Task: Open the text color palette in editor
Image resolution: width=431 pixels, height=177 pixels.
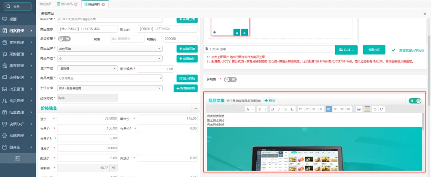Action: coord(367,109)
